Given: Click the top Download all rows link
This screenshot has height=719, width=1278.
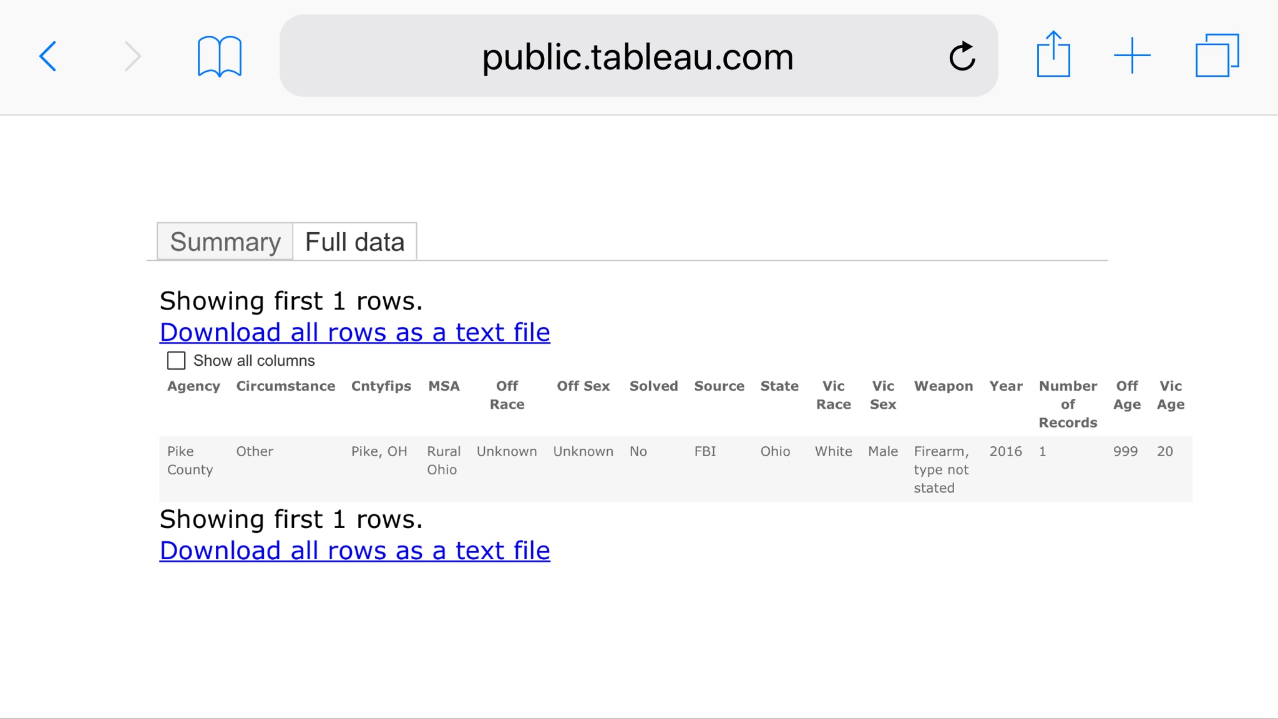Looking at the screenshot, I should tap(354, 333).
